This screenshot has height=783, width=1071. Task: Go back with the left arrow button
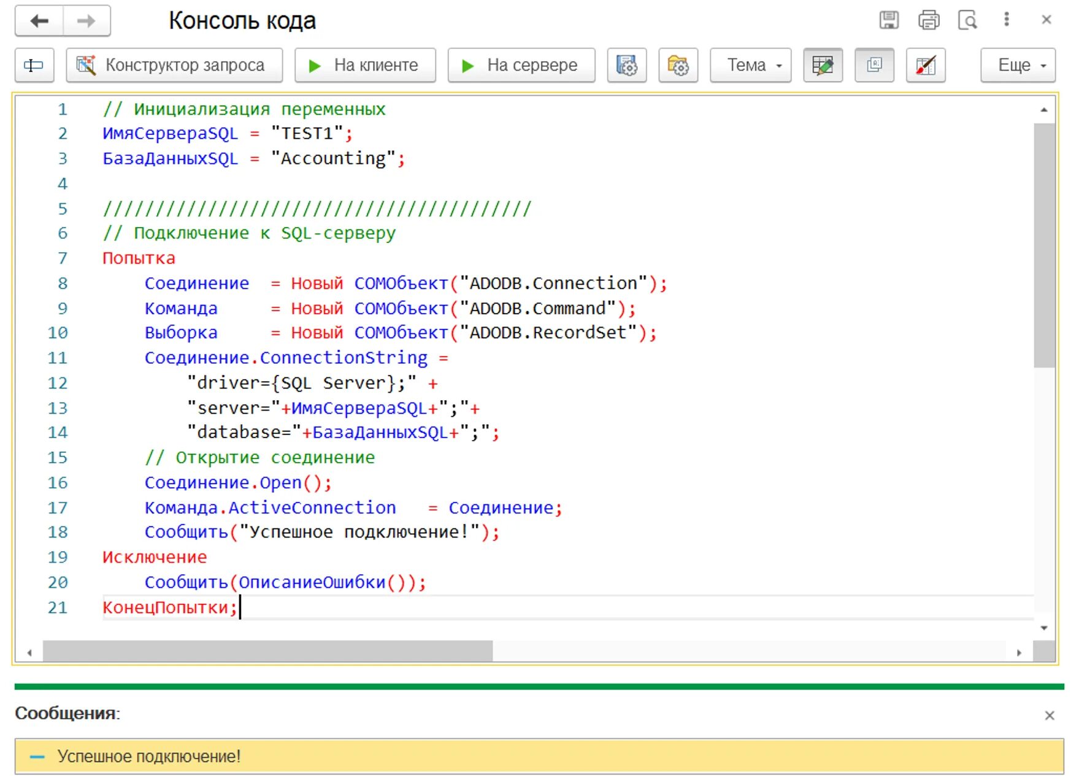(39, 21)
